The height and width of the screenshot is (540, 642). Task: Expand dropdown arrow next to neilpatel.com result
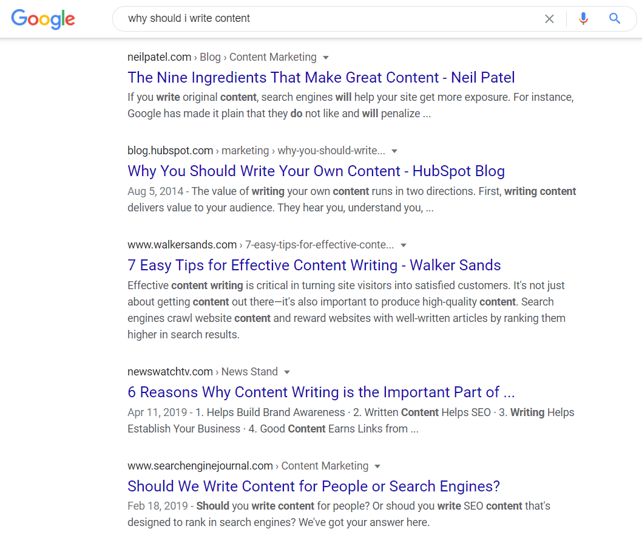tap(326, 58)
